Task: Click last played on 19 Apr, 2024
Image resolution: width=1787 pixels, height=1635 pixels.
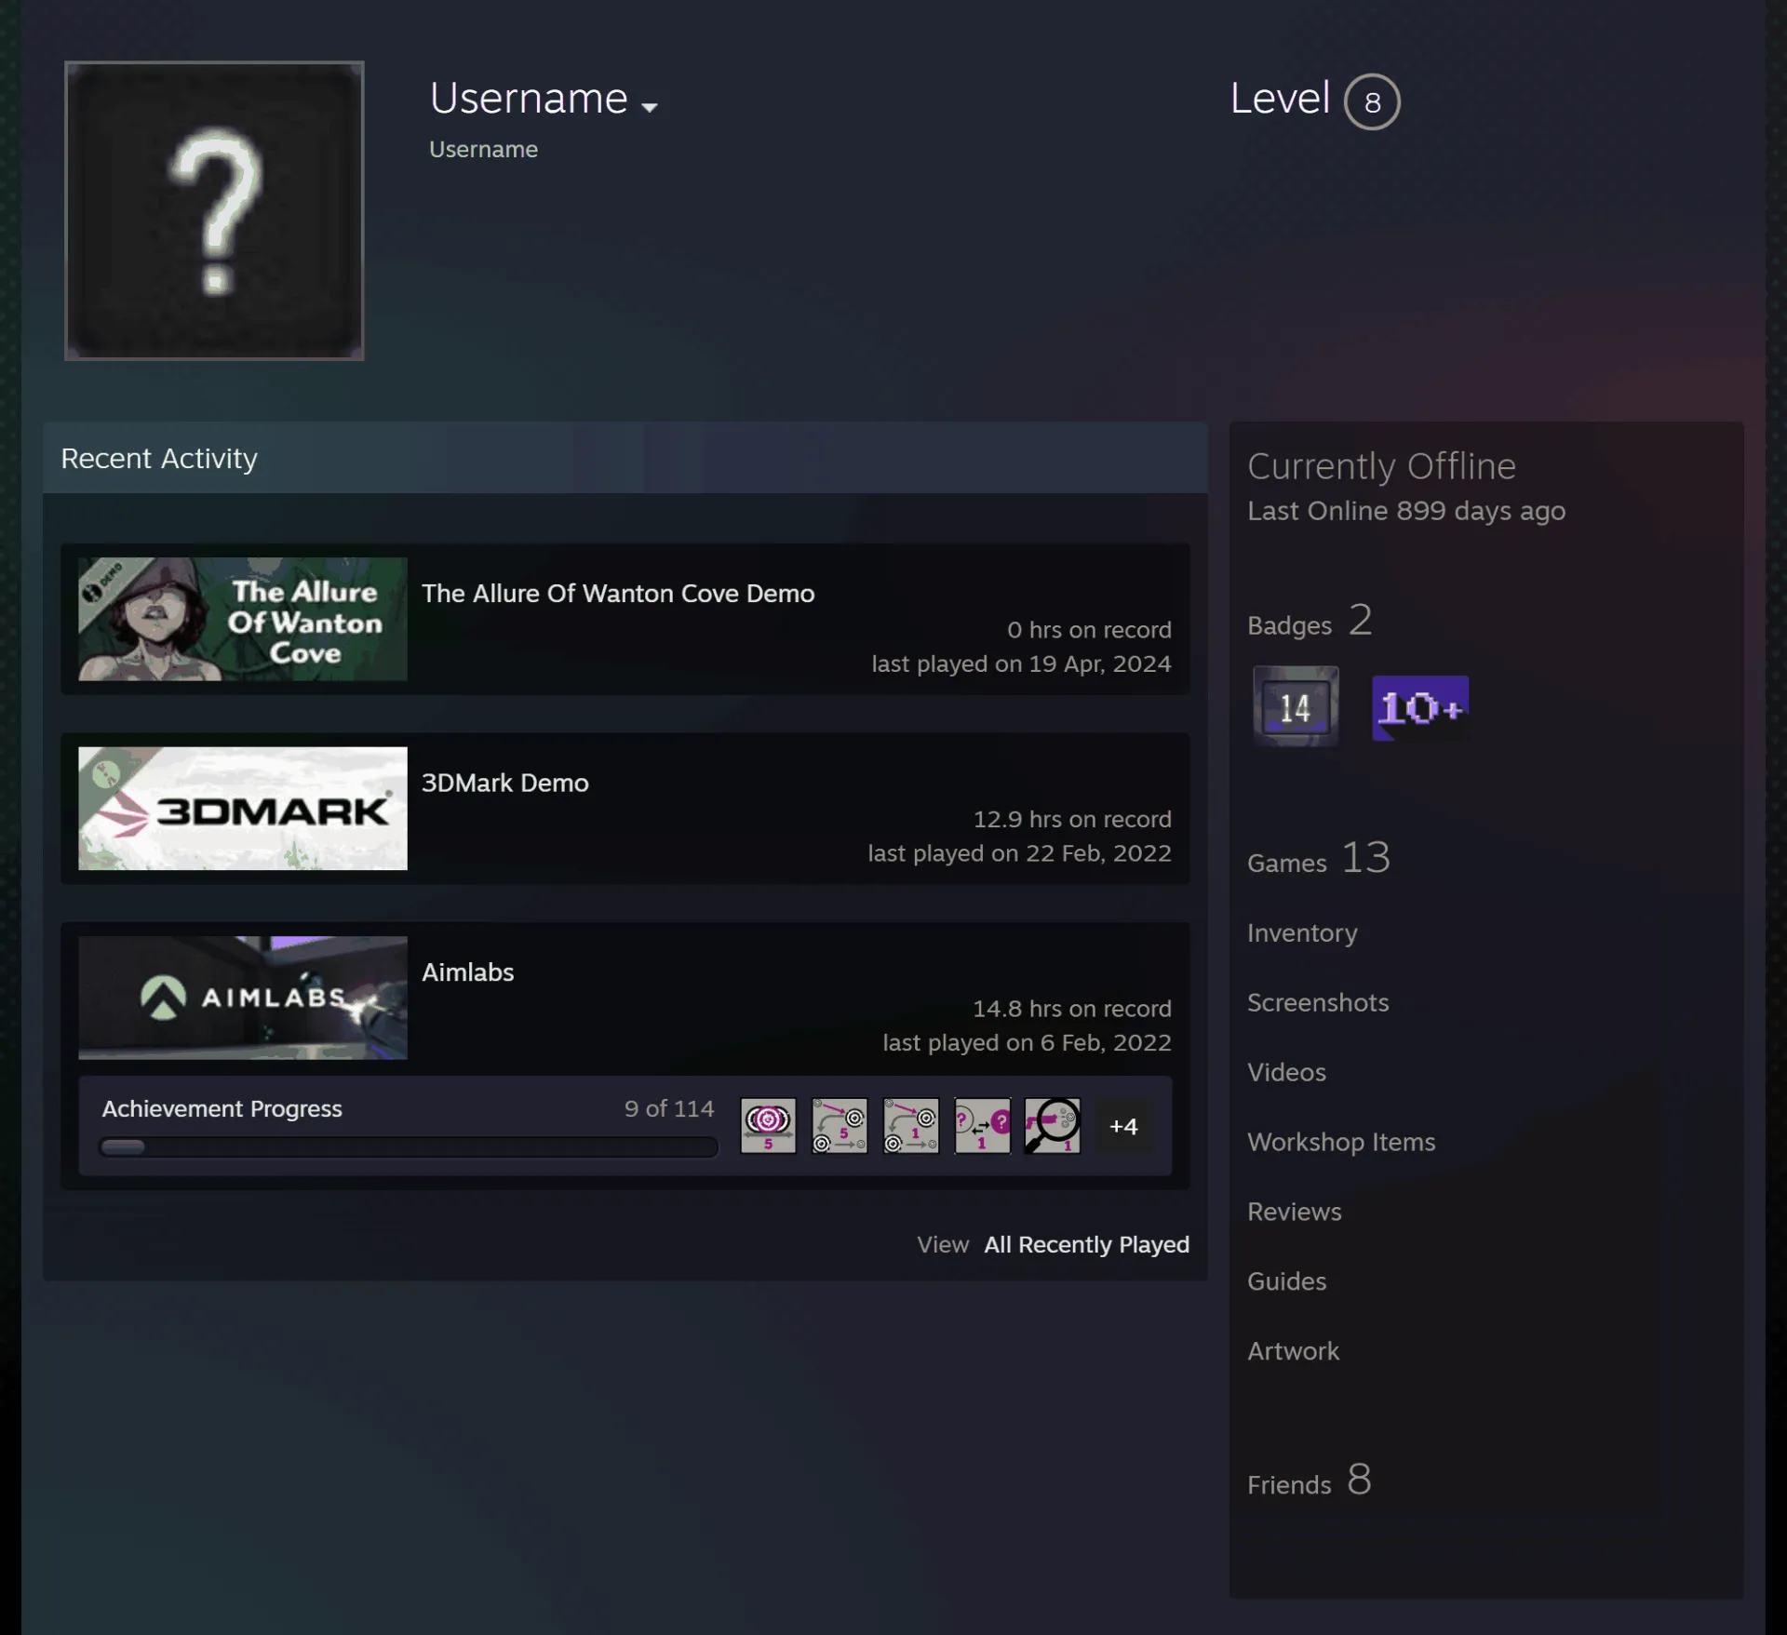Action: pos(1021,663)
